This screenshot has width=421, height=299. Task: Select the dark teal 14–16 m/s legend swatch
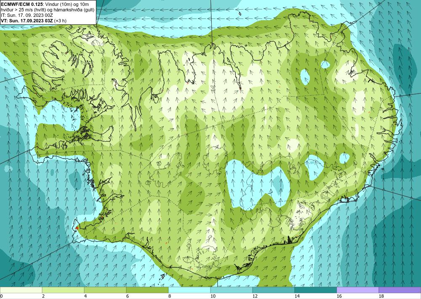pyautogui.click(x=316, y=290)
